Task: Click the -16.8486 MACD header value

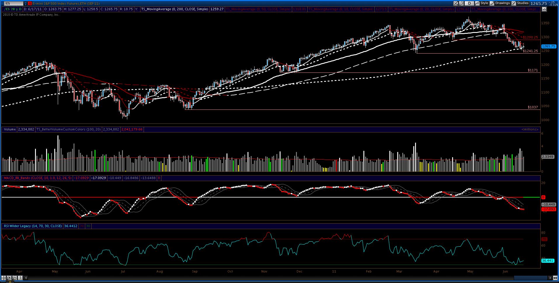Action: tap(131, 178)
